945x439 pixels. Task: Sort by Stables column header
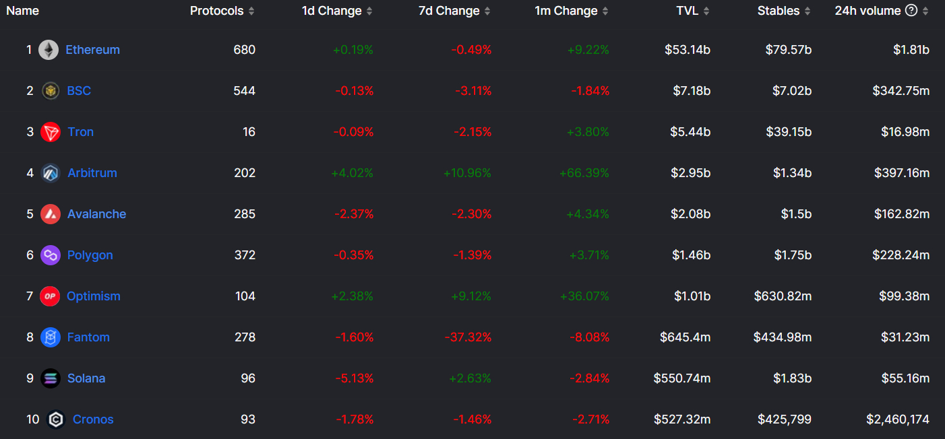click(779, 11)
